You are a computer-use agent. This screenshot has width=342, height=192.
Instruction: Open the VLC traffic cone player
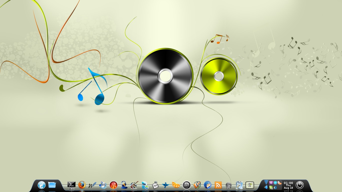[197, 185]
